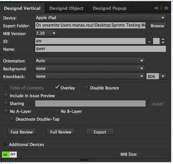Click the Fast Review button

(x=22, y=132)
